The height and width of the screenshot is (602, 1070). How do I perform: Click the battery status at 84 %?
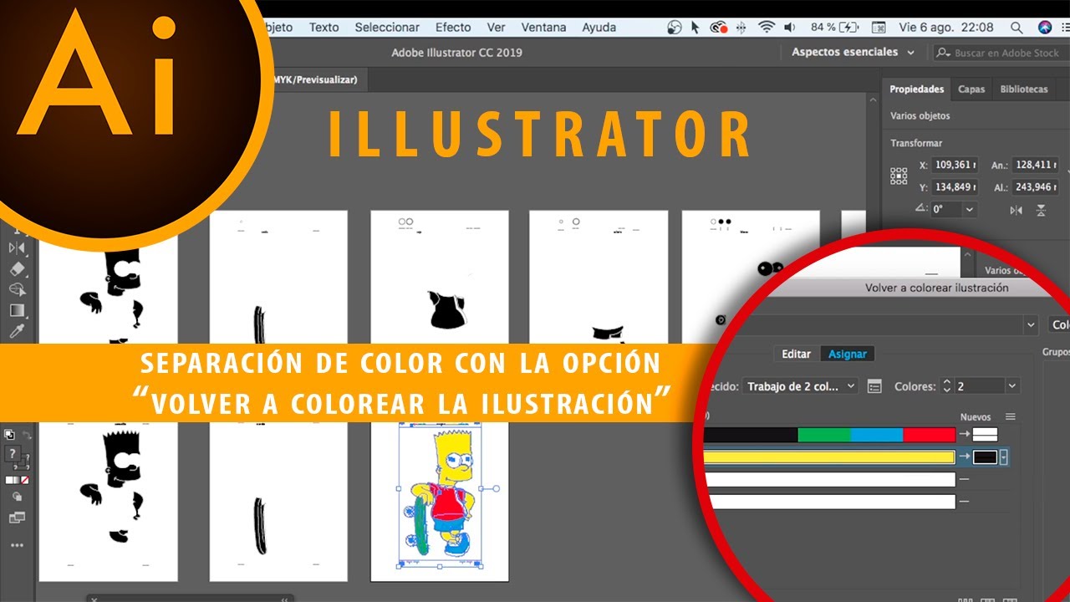[x=836, y=28]
